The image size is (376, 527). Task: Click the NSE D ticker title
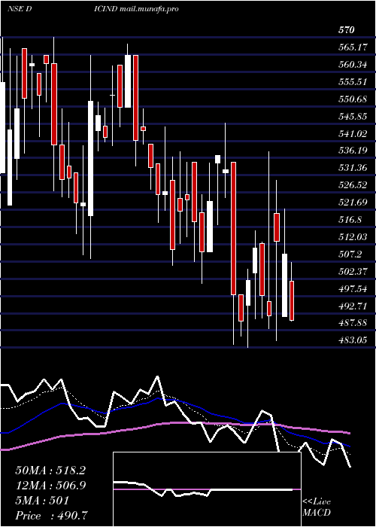(20, 9)
